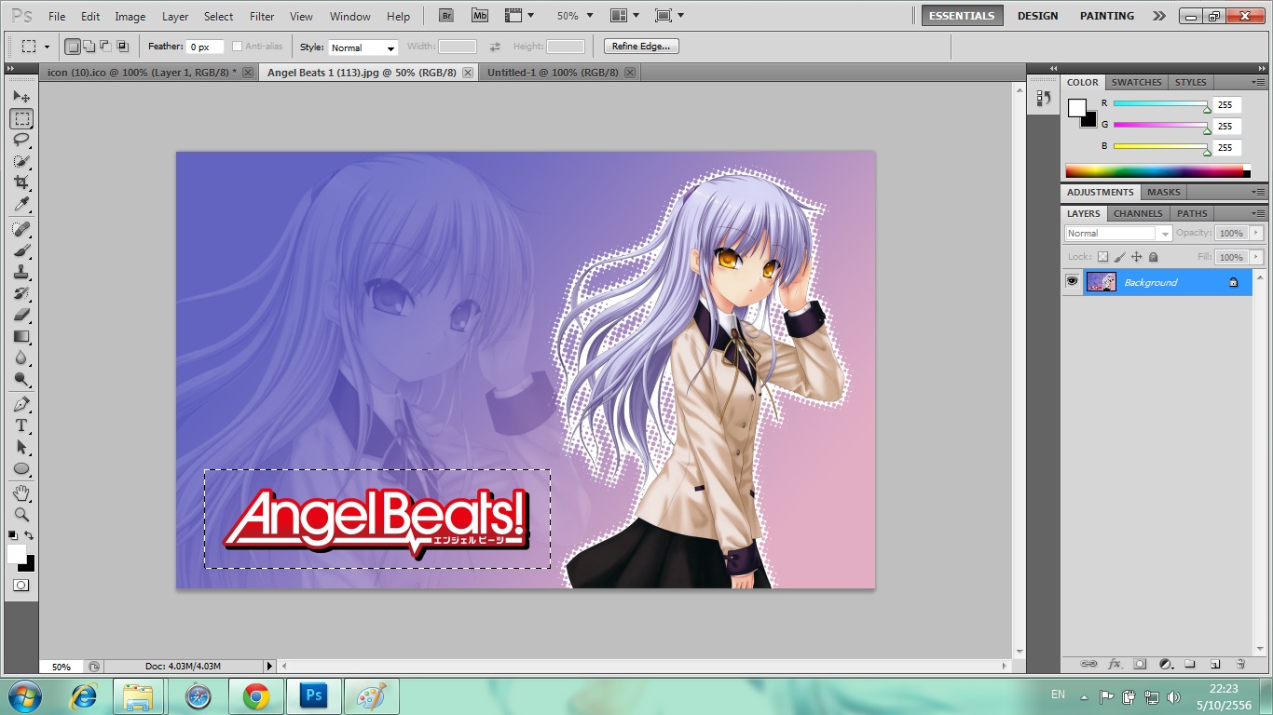The image size is (1273, 715).
Task: Select the Path Selection tool
Action: tap(21, 447)
